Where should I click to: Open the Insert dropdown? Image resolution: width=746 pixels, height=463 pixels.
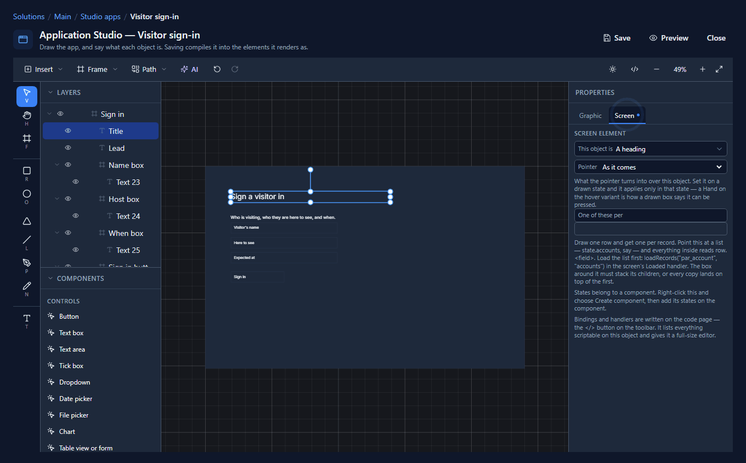pyautogui.click(x=44, y=69)
